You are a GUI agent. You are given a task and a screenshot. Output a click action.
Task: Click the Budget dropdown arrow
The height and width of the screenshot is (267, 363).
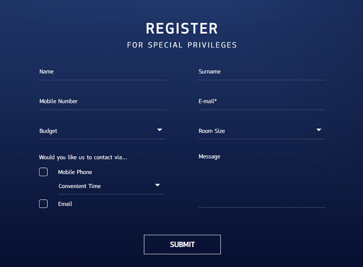click(x=160, y=130)
